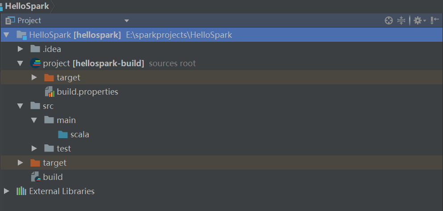The height and width of the screenshot is (211, 443).
Task: Expand the External Libraries node
Action: coord(6,191)
